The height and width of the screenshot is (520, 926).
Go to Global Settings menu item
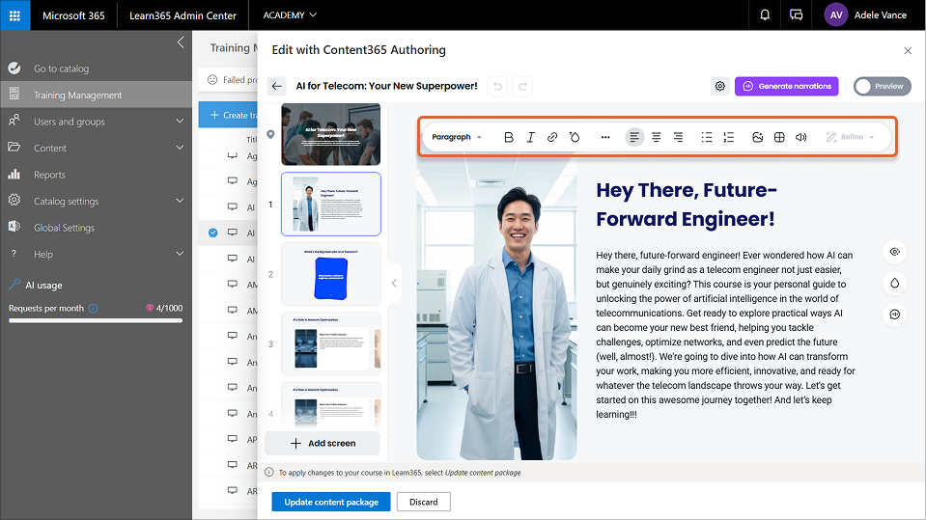[64, 228]
